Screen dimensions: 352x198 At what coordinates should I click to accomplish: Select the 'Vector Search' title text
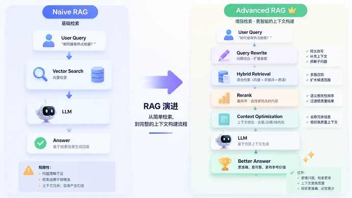[x=68, y=71]
